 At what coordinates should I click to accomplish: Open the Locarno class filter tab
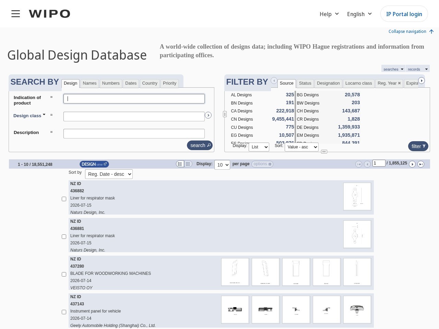pyautogui.click(x=358, y=83)
